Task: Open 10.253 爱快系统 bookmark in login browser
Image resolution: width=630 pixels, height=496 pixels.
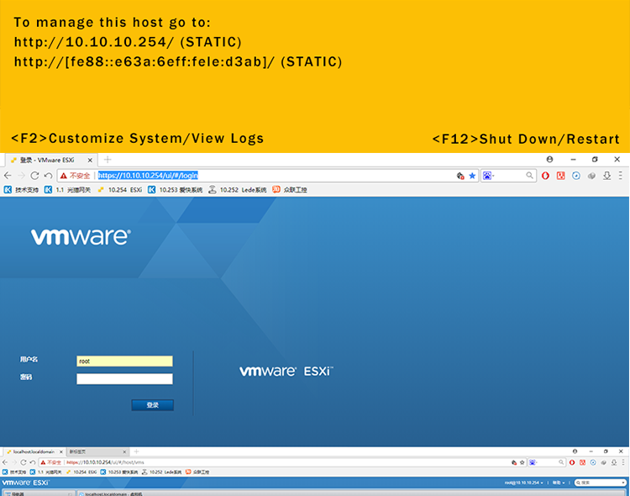Action: click(176, 190)
